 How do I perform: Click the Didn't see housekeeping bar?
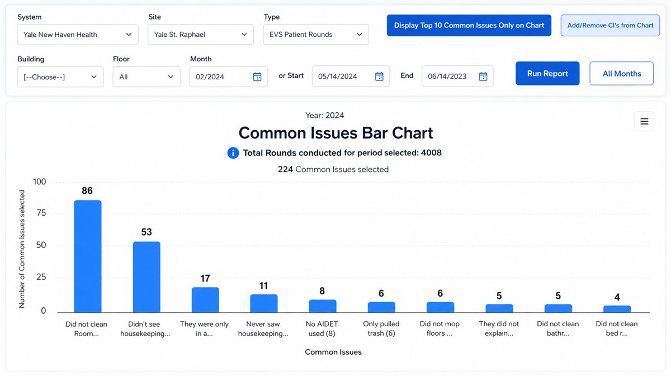(147, 277)
